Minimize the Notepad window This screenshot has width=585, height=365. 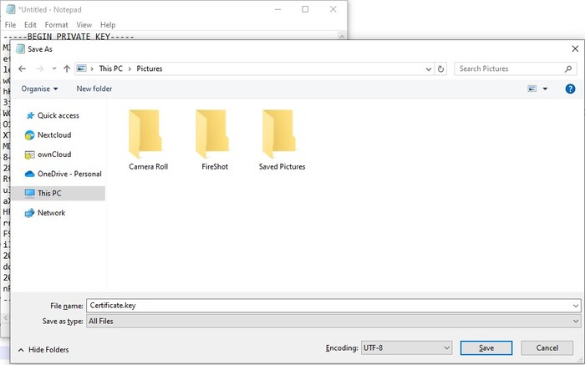278,9
